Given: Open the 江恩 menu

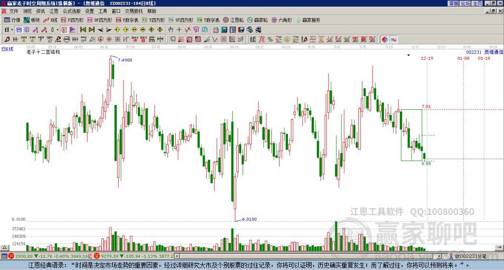Looking at the screenshot, I should pyautogui.click(x=54, y=11).
